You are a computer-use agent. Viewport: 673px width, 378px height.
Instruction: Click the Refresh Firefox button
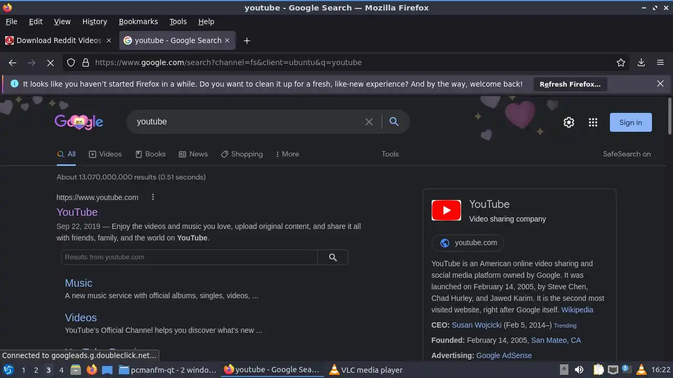click(x=570, y=84)
